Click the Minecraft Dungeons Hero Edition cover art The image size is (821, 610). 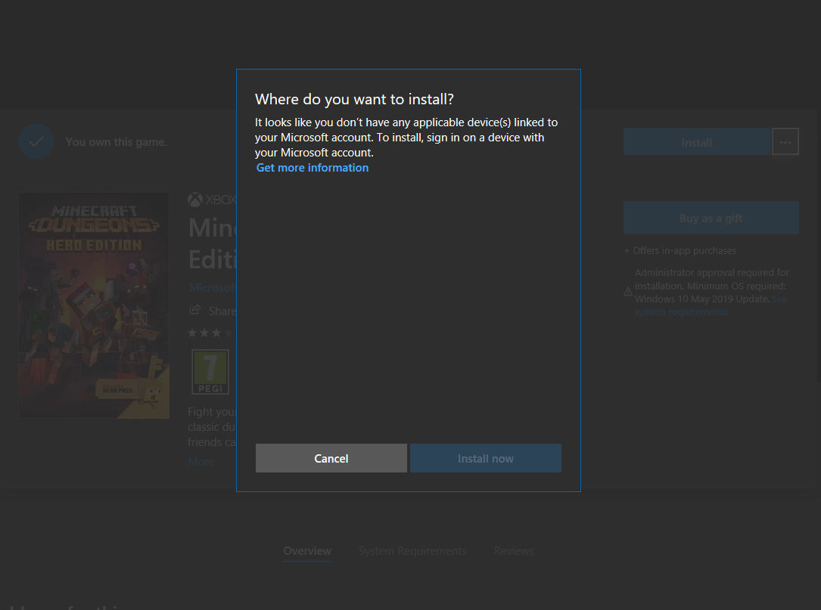[x=95, y=305]
